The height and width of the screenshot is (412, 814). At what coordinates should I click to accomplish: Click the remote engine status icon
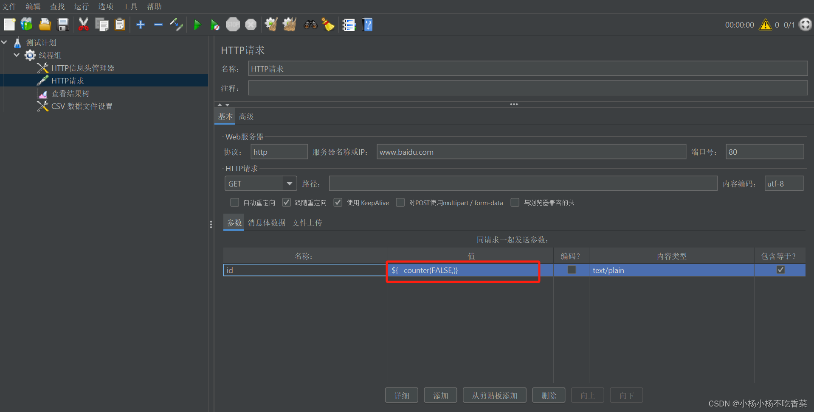pyautogui.click(x=806, y=25)
